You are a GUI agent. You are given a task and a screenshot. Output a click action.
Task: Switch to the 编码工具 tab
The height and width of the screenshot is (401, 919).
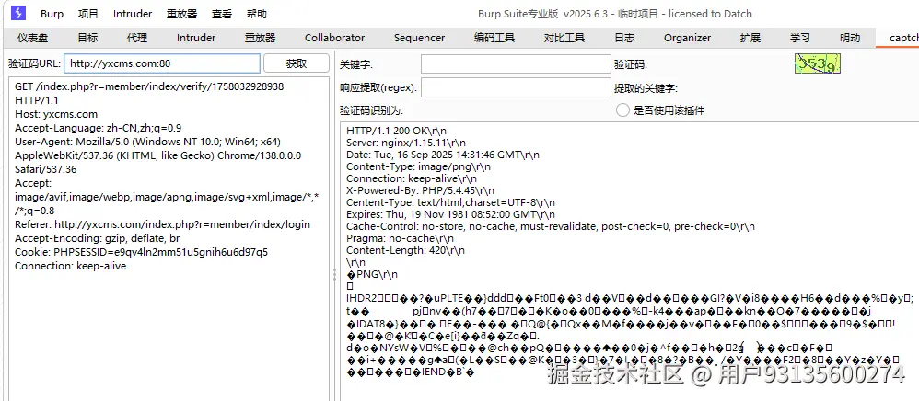tap(494, 38)
